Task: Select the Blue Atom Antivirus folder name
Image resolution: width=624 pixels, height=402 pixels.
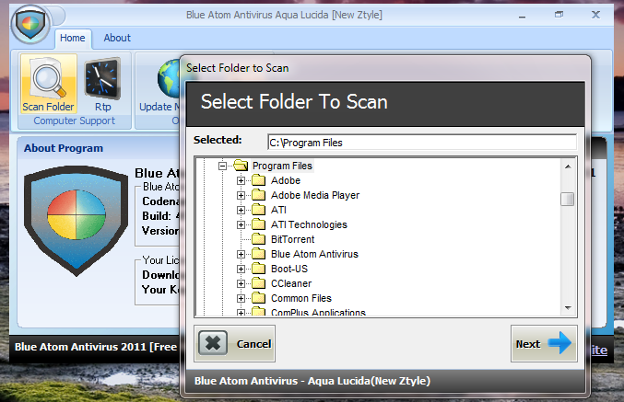Action: point(315,254)
